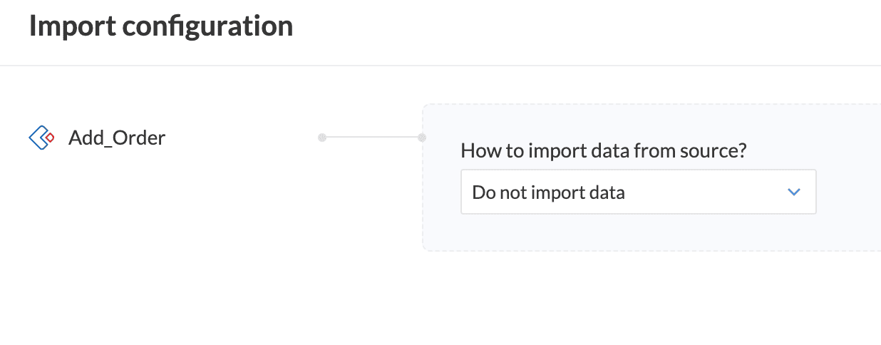Click the "Do not import data" selected text
The image size is (881, 345).
tap(548, 192)
